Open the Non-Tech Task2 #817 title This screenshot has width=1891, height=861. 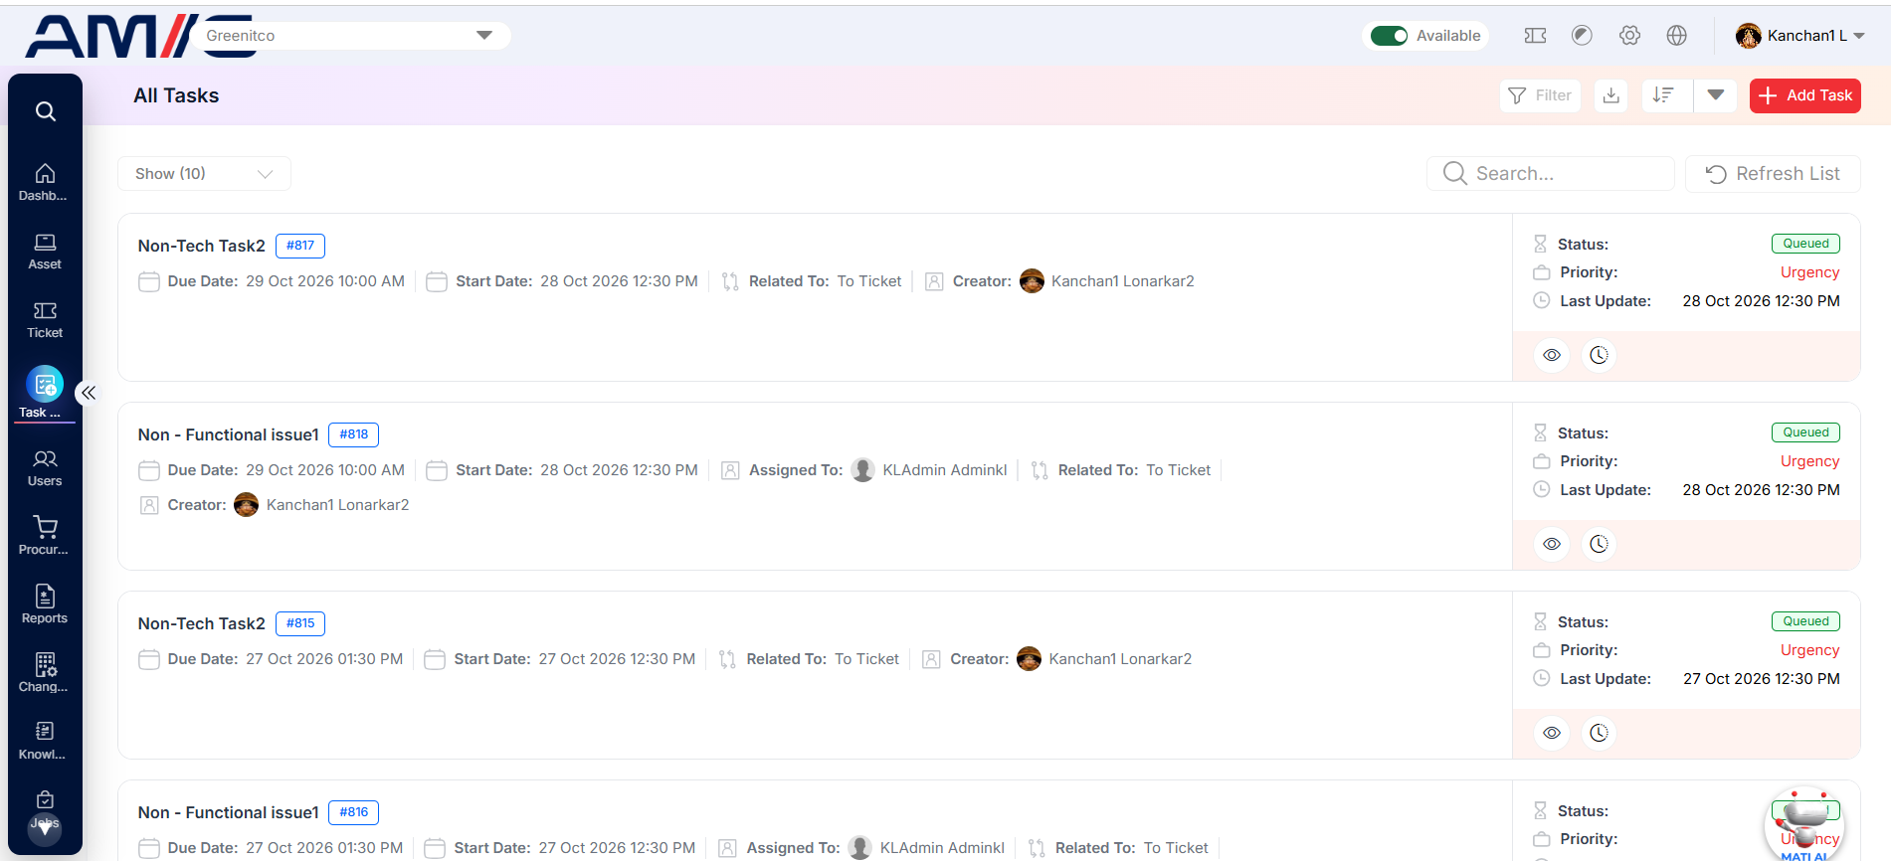pos(202,246)
